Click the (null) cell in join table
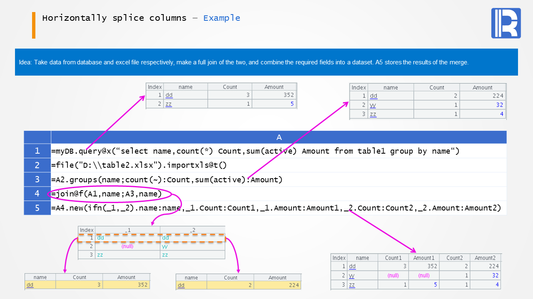This screenshot has height=299, width=533. tap(127, 246)
